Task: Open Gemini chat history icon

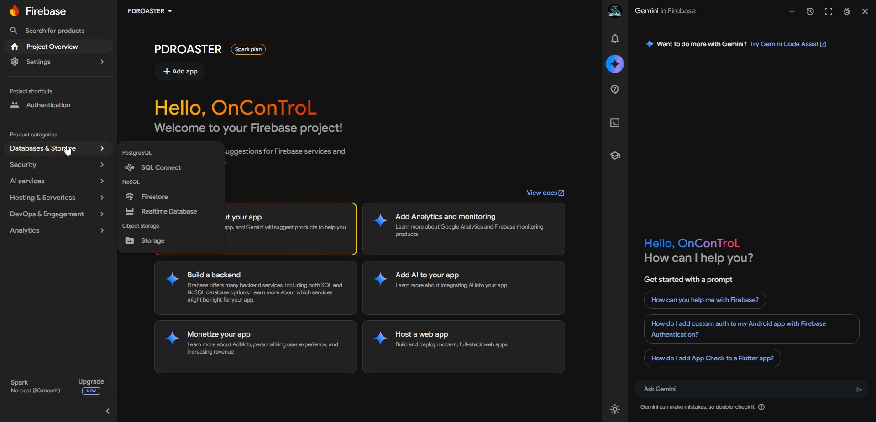Action: (x=810, y=11)
